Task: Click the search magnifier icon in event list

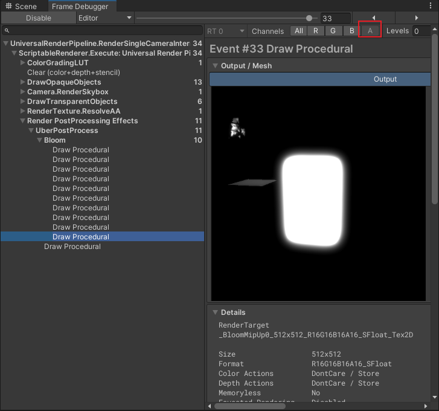Action: pyautogui.click(x=6, y=31)
